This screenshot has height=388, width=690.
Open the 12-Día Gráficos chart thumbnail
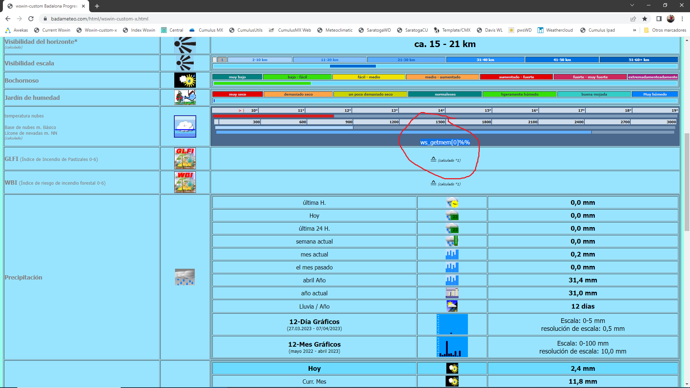[452, 324]
